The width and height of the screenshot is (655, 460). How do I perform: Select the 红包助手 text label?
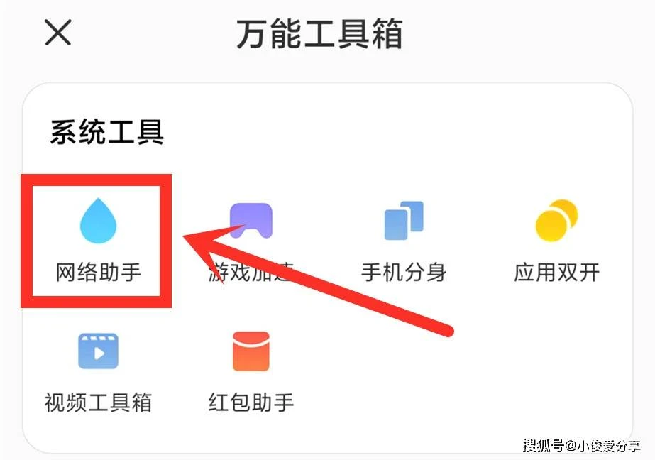pyautogui.click(x=251, y=402)
